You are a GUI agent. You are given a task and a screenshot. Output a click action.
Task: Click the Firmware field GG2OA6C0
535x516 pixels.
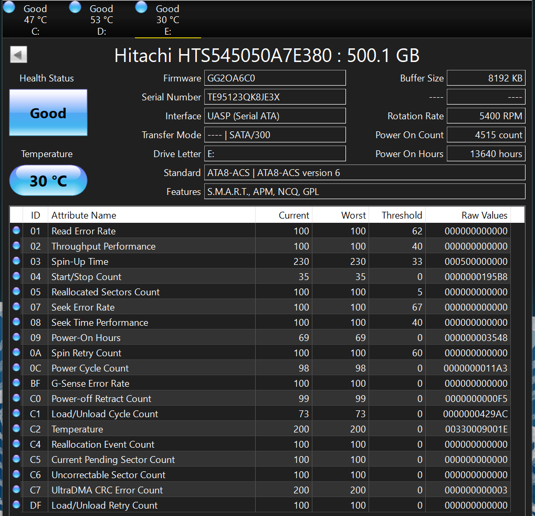coord(275,78)
